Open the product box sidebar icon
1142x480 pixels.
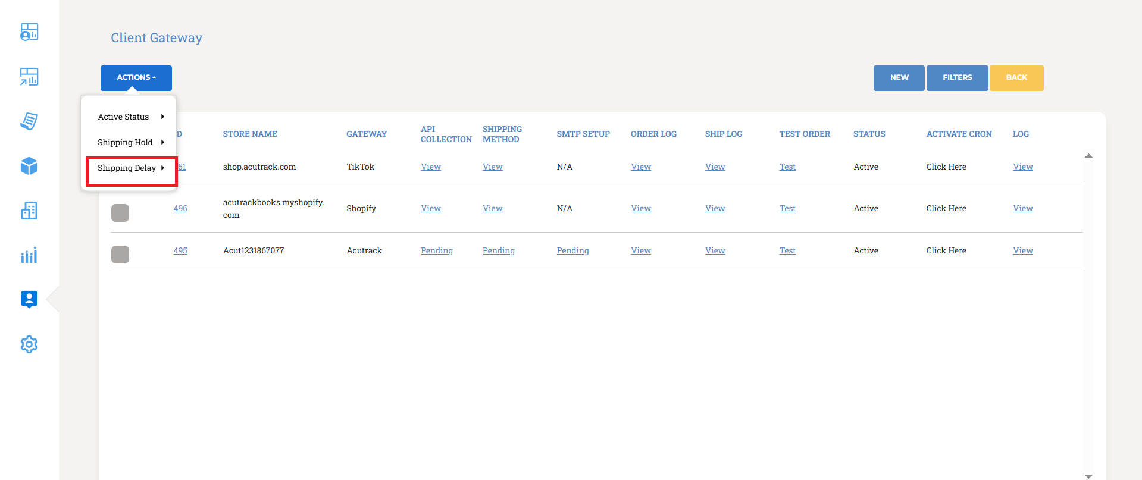tap(29, 166)
